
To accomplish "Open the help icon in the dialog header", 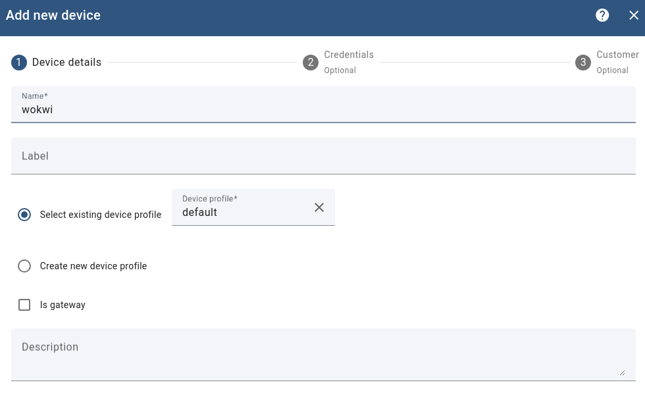I will [602, 15].
